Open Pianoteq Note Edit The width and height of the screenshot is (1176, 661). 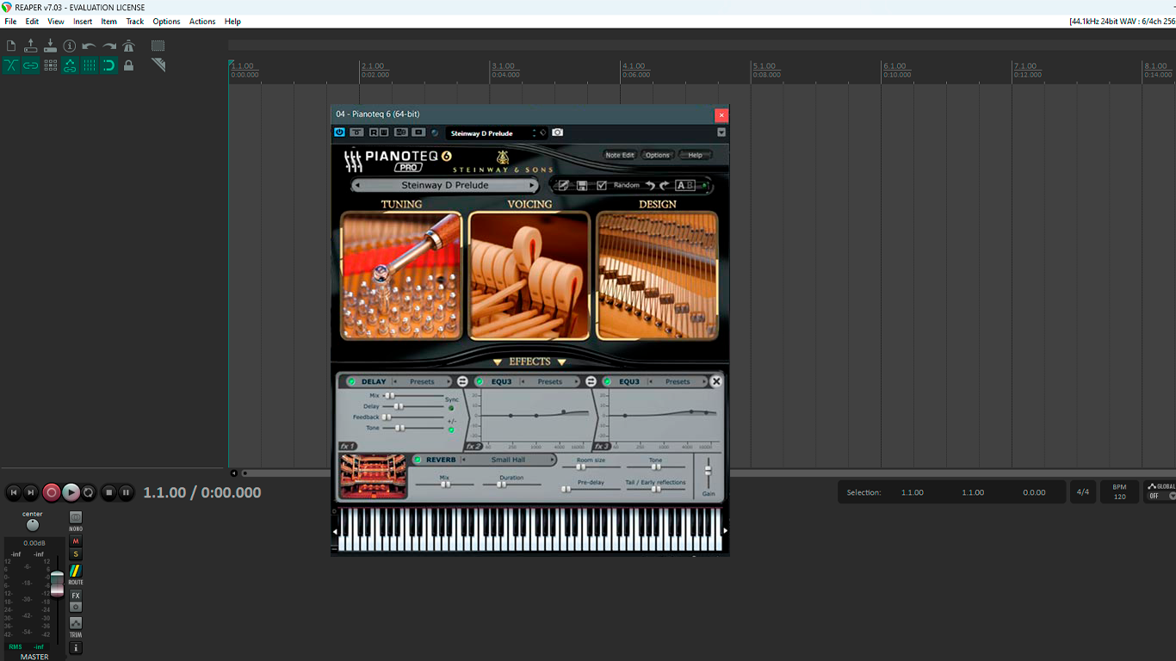click(620, 155)
